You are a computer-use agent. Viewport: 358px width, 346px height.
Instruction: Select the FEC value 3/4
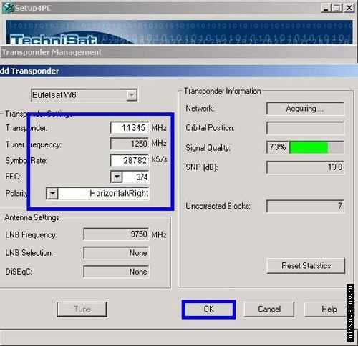[136, 177]
